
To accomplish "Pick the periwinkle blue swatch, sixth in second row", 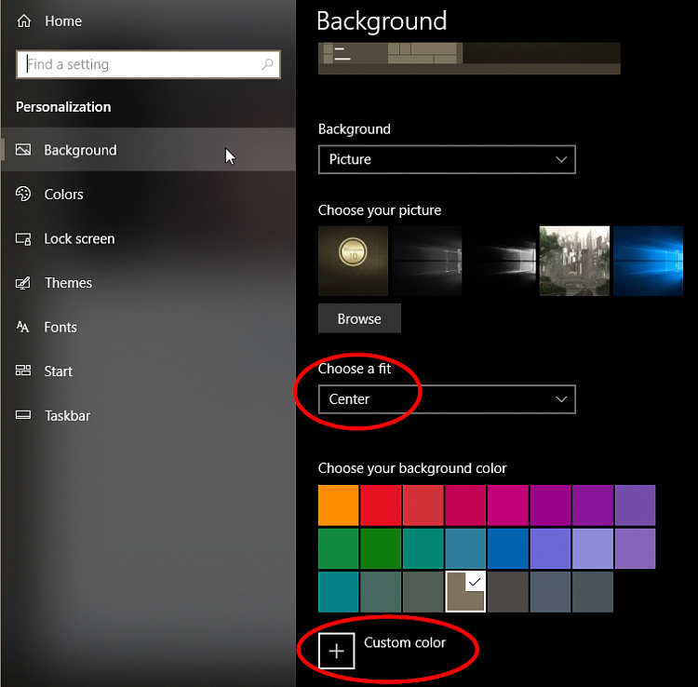I will pos(550,548).
